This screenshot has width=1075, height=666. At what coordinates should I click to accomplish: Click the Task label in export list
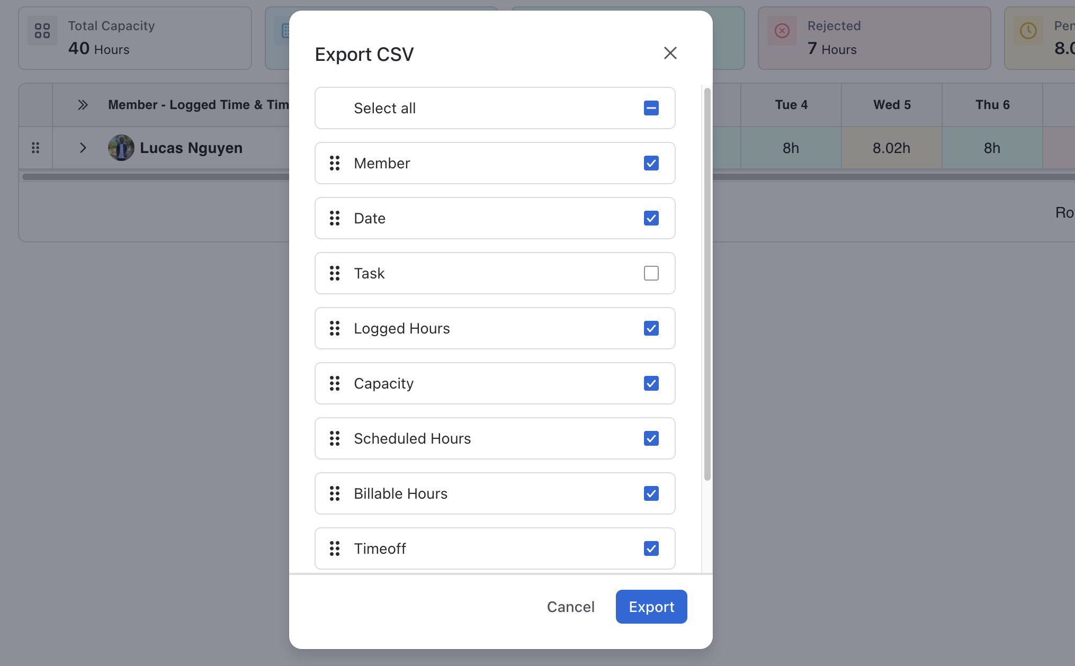point(369,273)
